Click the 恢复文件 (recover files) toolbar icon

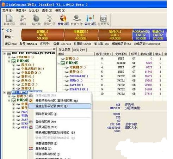(x=77, y=20)
